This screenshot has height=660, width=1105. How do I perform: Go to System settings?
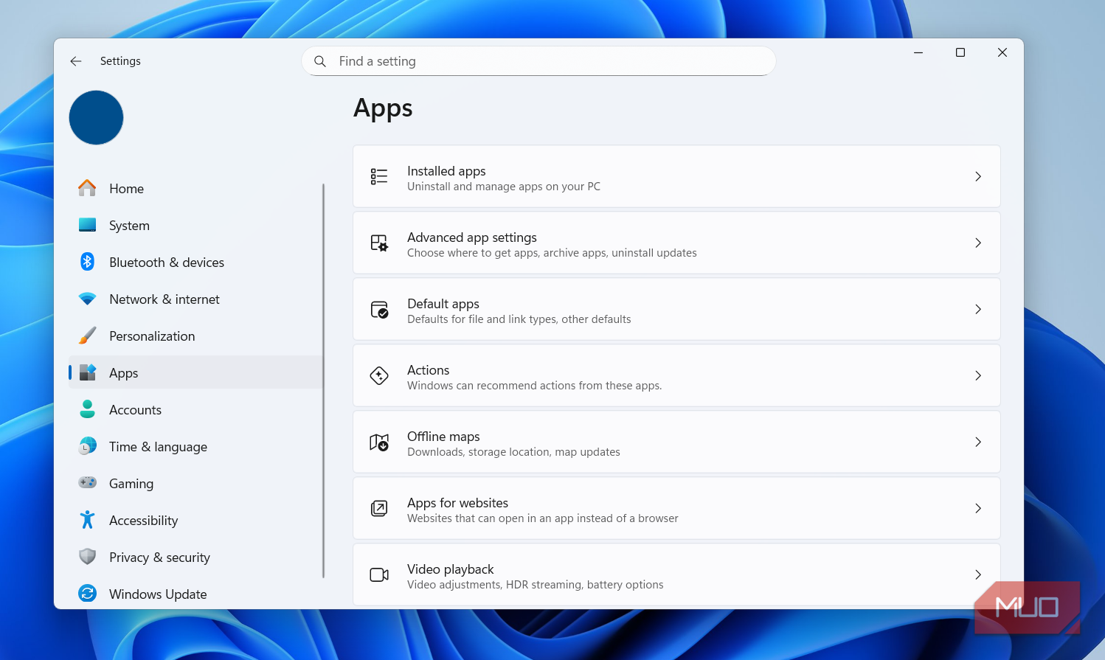coord(195,225)
